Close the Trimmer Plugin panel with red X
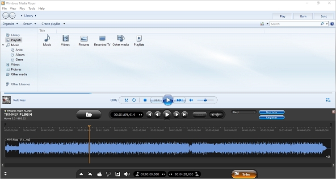336x179 pixels. click(333, 112)
